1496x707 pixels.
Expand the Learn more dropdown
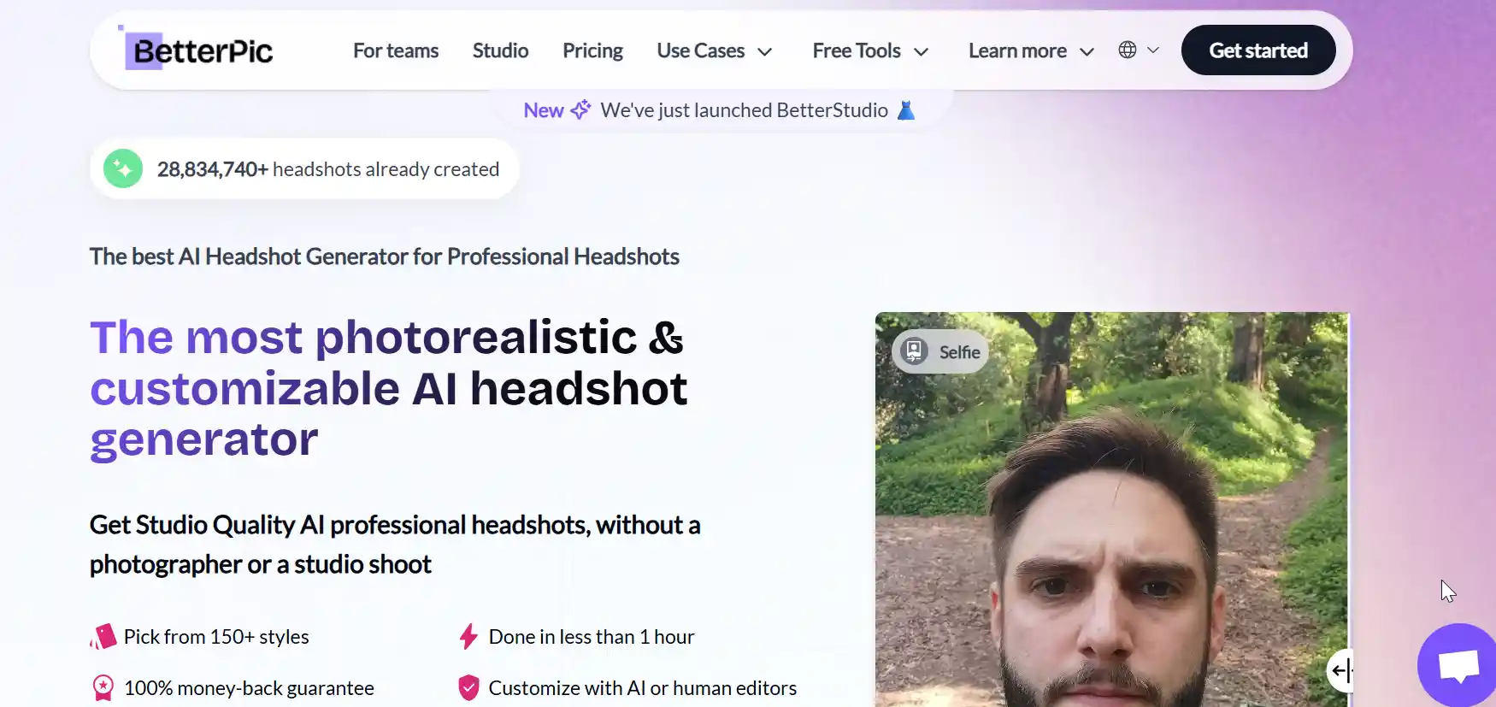pyautogui.click(x=1031, y=50)
